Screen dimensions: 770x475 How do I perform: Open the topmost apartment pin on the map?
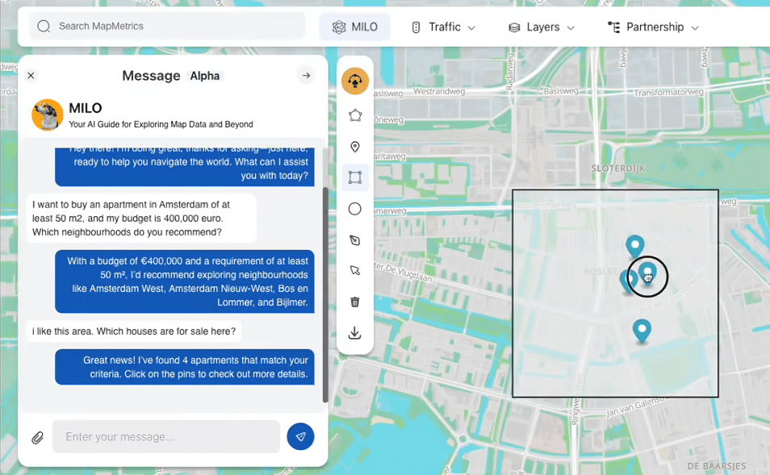pos(635,245)
